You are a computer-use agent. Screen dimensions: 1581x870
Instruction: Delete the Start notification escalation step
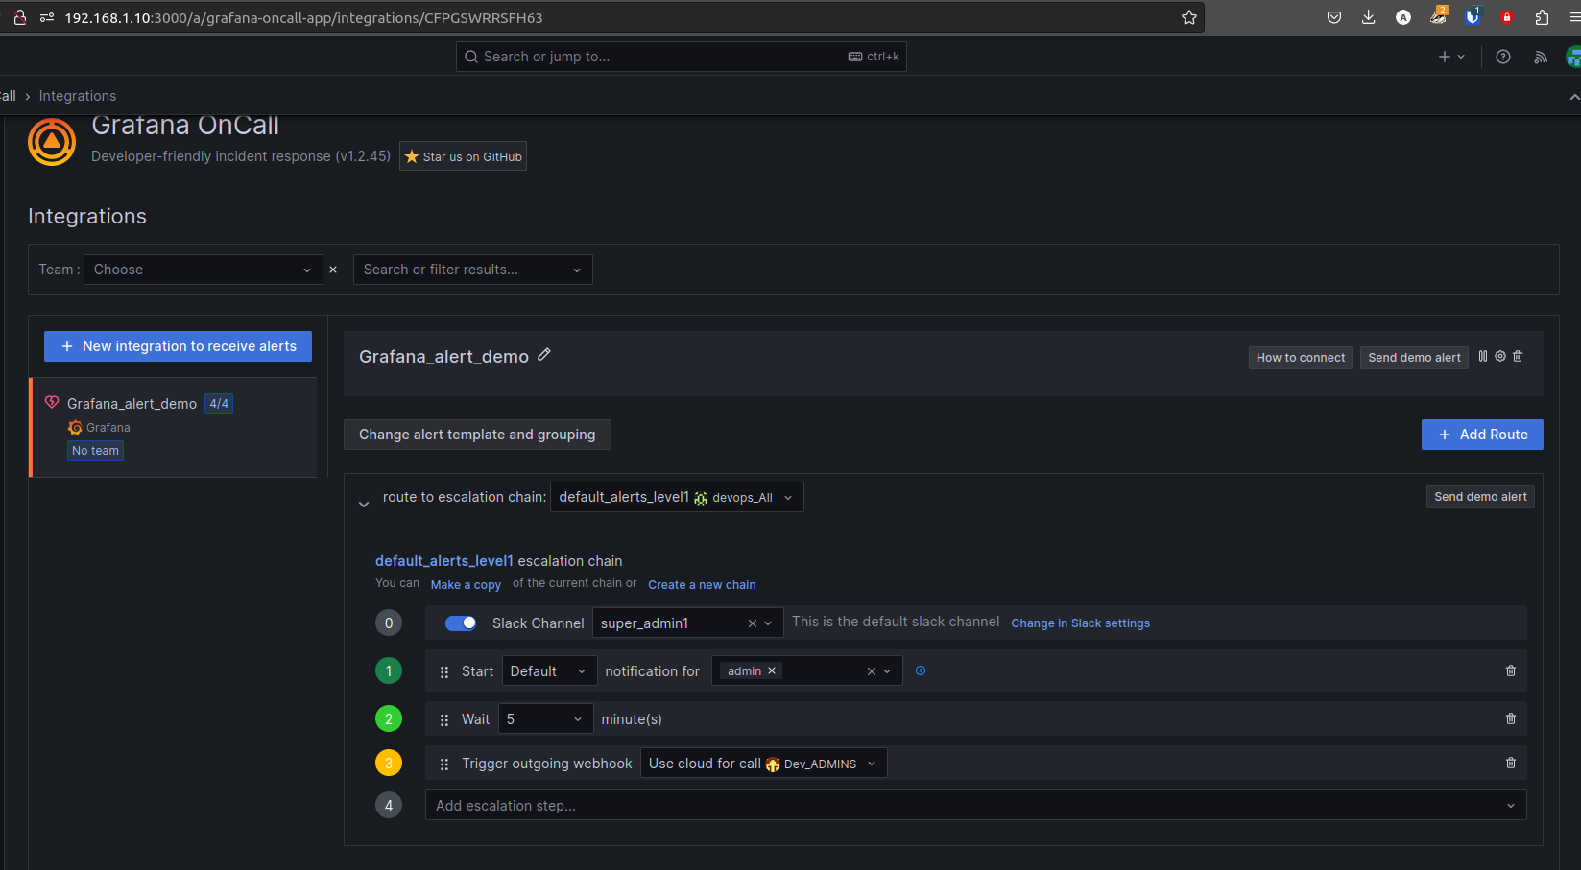pos(1511,670)
